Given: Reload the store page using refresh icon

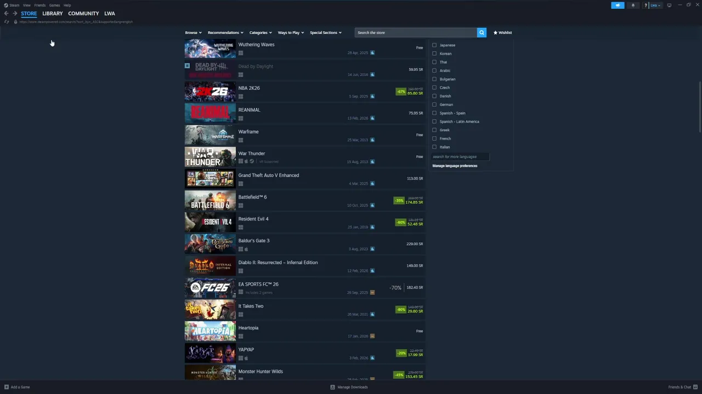Looking at the screenshot, I should (x=7, y=22).
